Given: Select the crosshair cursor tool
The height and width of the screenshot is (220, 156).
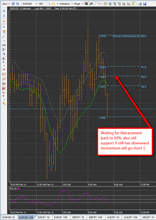Looking at the screenshot, I should [x=4, y=11].
